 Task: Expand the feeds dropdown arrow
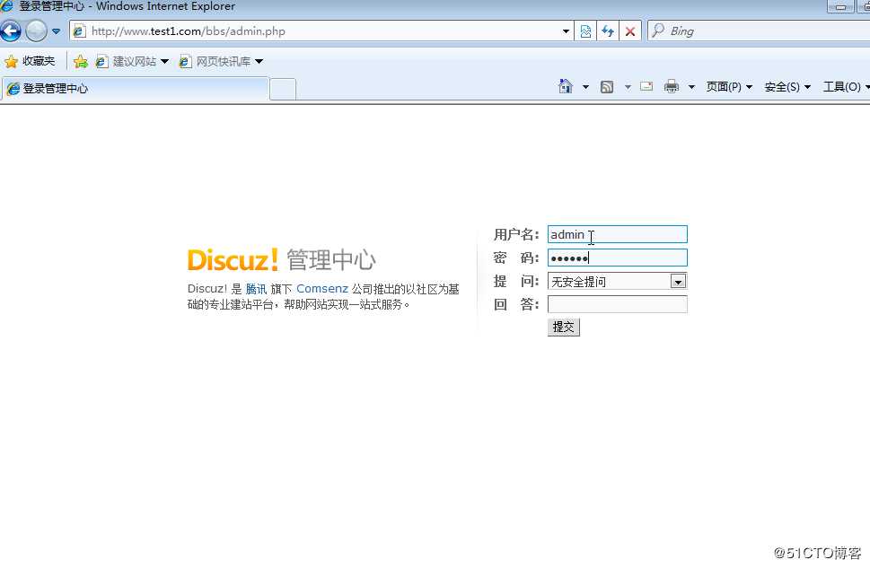coord(628,87)
